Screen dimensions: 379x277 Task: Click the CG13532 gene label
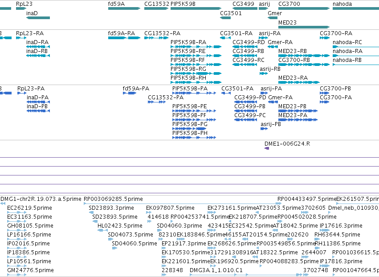[157, 4]
